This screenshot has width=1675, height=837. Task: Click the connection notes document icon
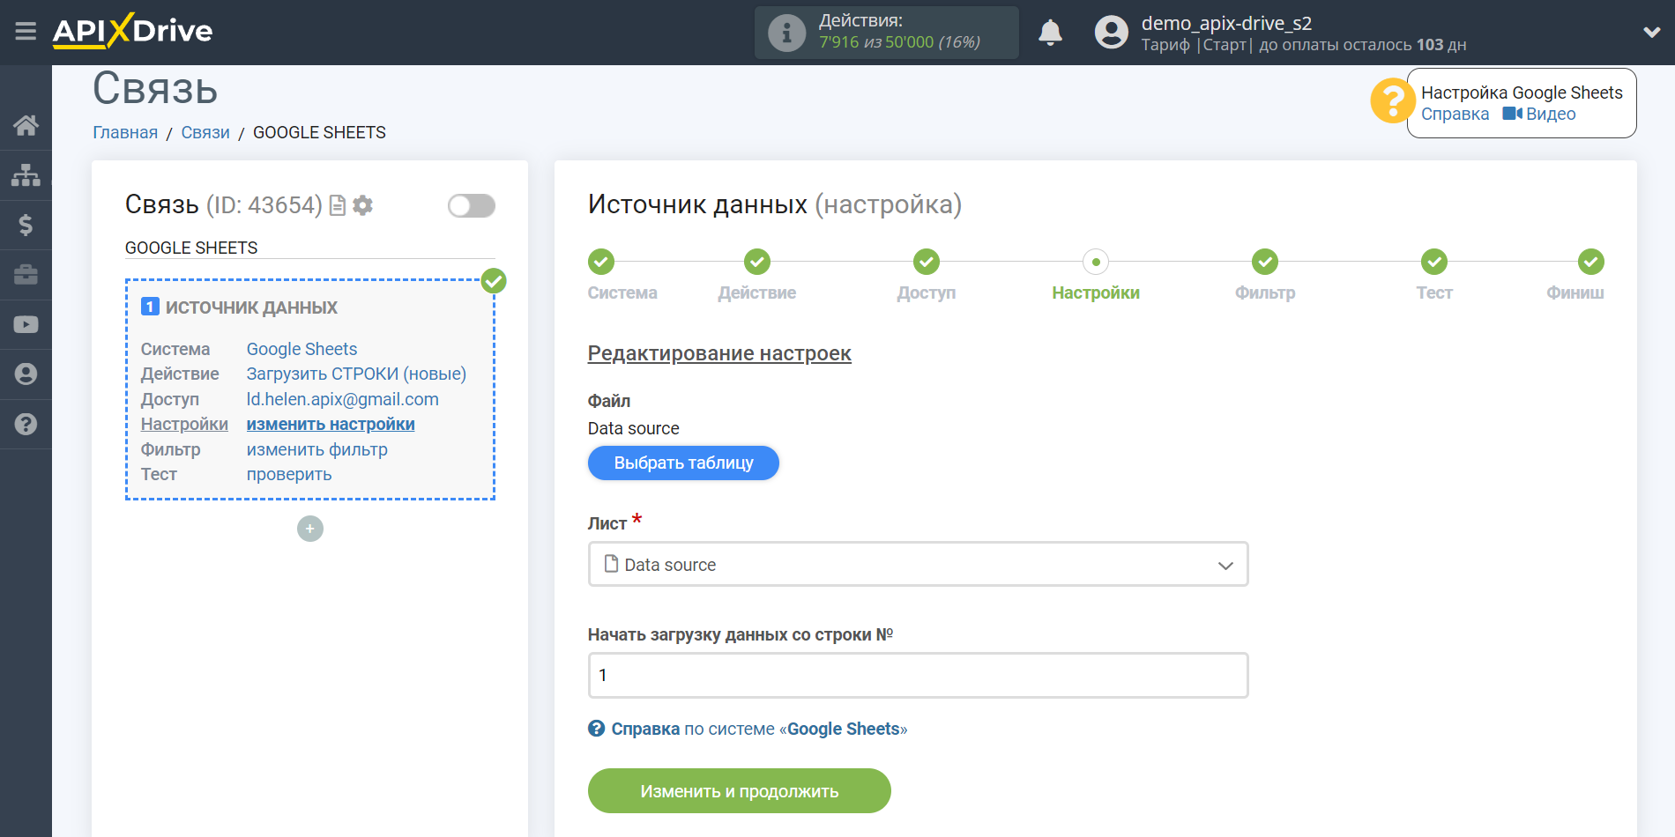(x=338, y=205)
